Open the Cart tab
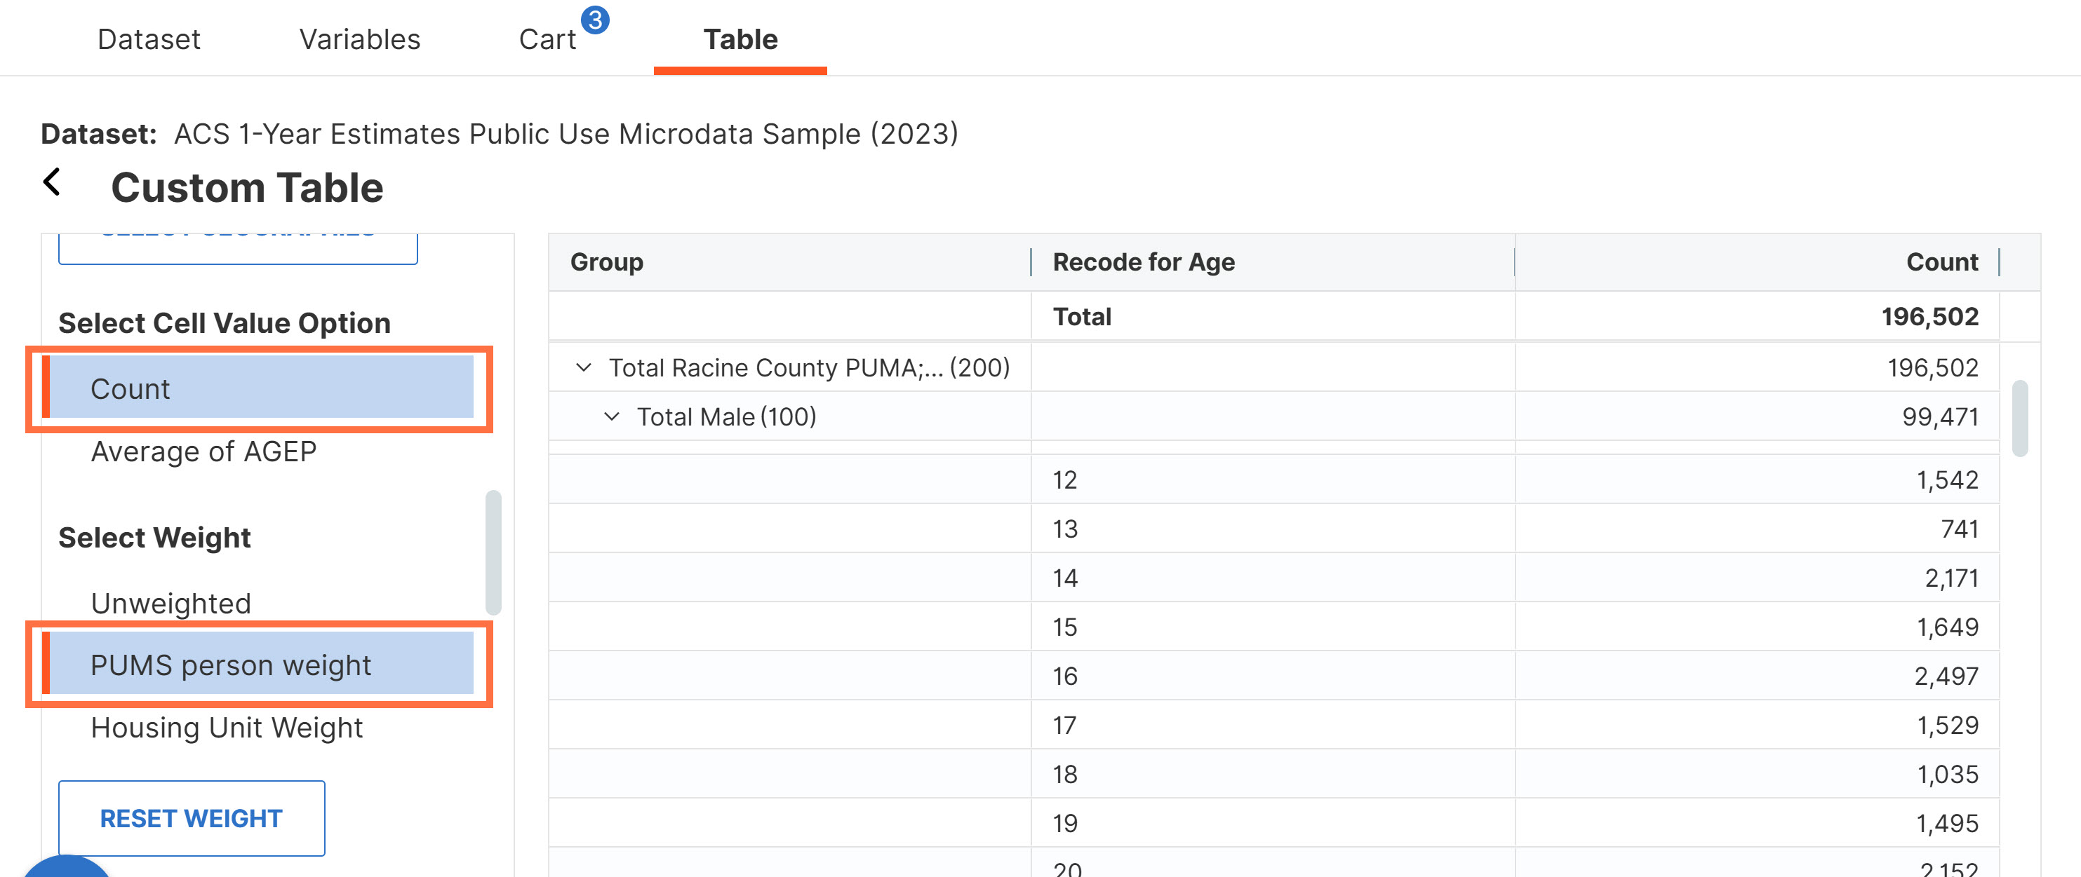This screenshot has height=877, width=2081. pos(547,39)
